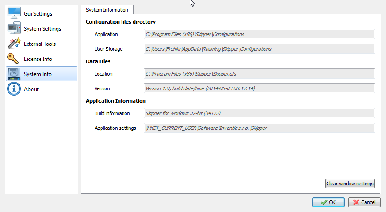Confirm the dialog with OK button

coord(328,202)
